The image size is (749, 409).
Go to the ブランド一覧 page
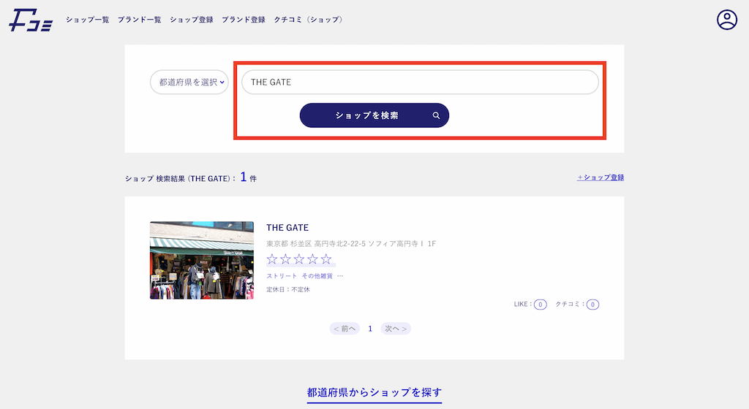[139, 20]
